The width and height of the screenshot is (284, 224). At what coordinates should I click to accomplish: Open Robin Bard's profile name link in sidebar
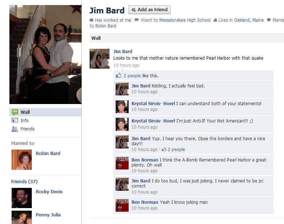[x=48, y=154]
